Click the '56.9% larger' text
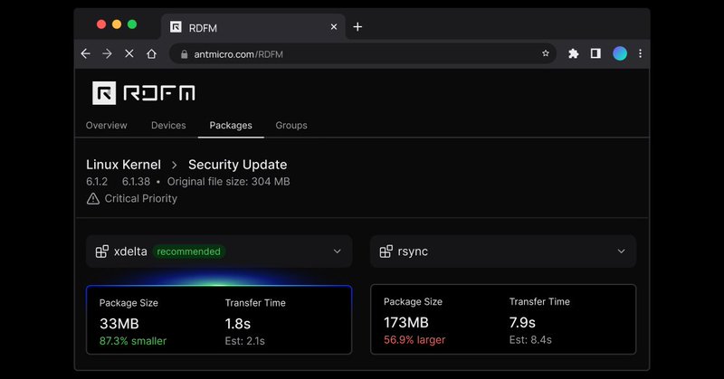 (x=414, y=340)
